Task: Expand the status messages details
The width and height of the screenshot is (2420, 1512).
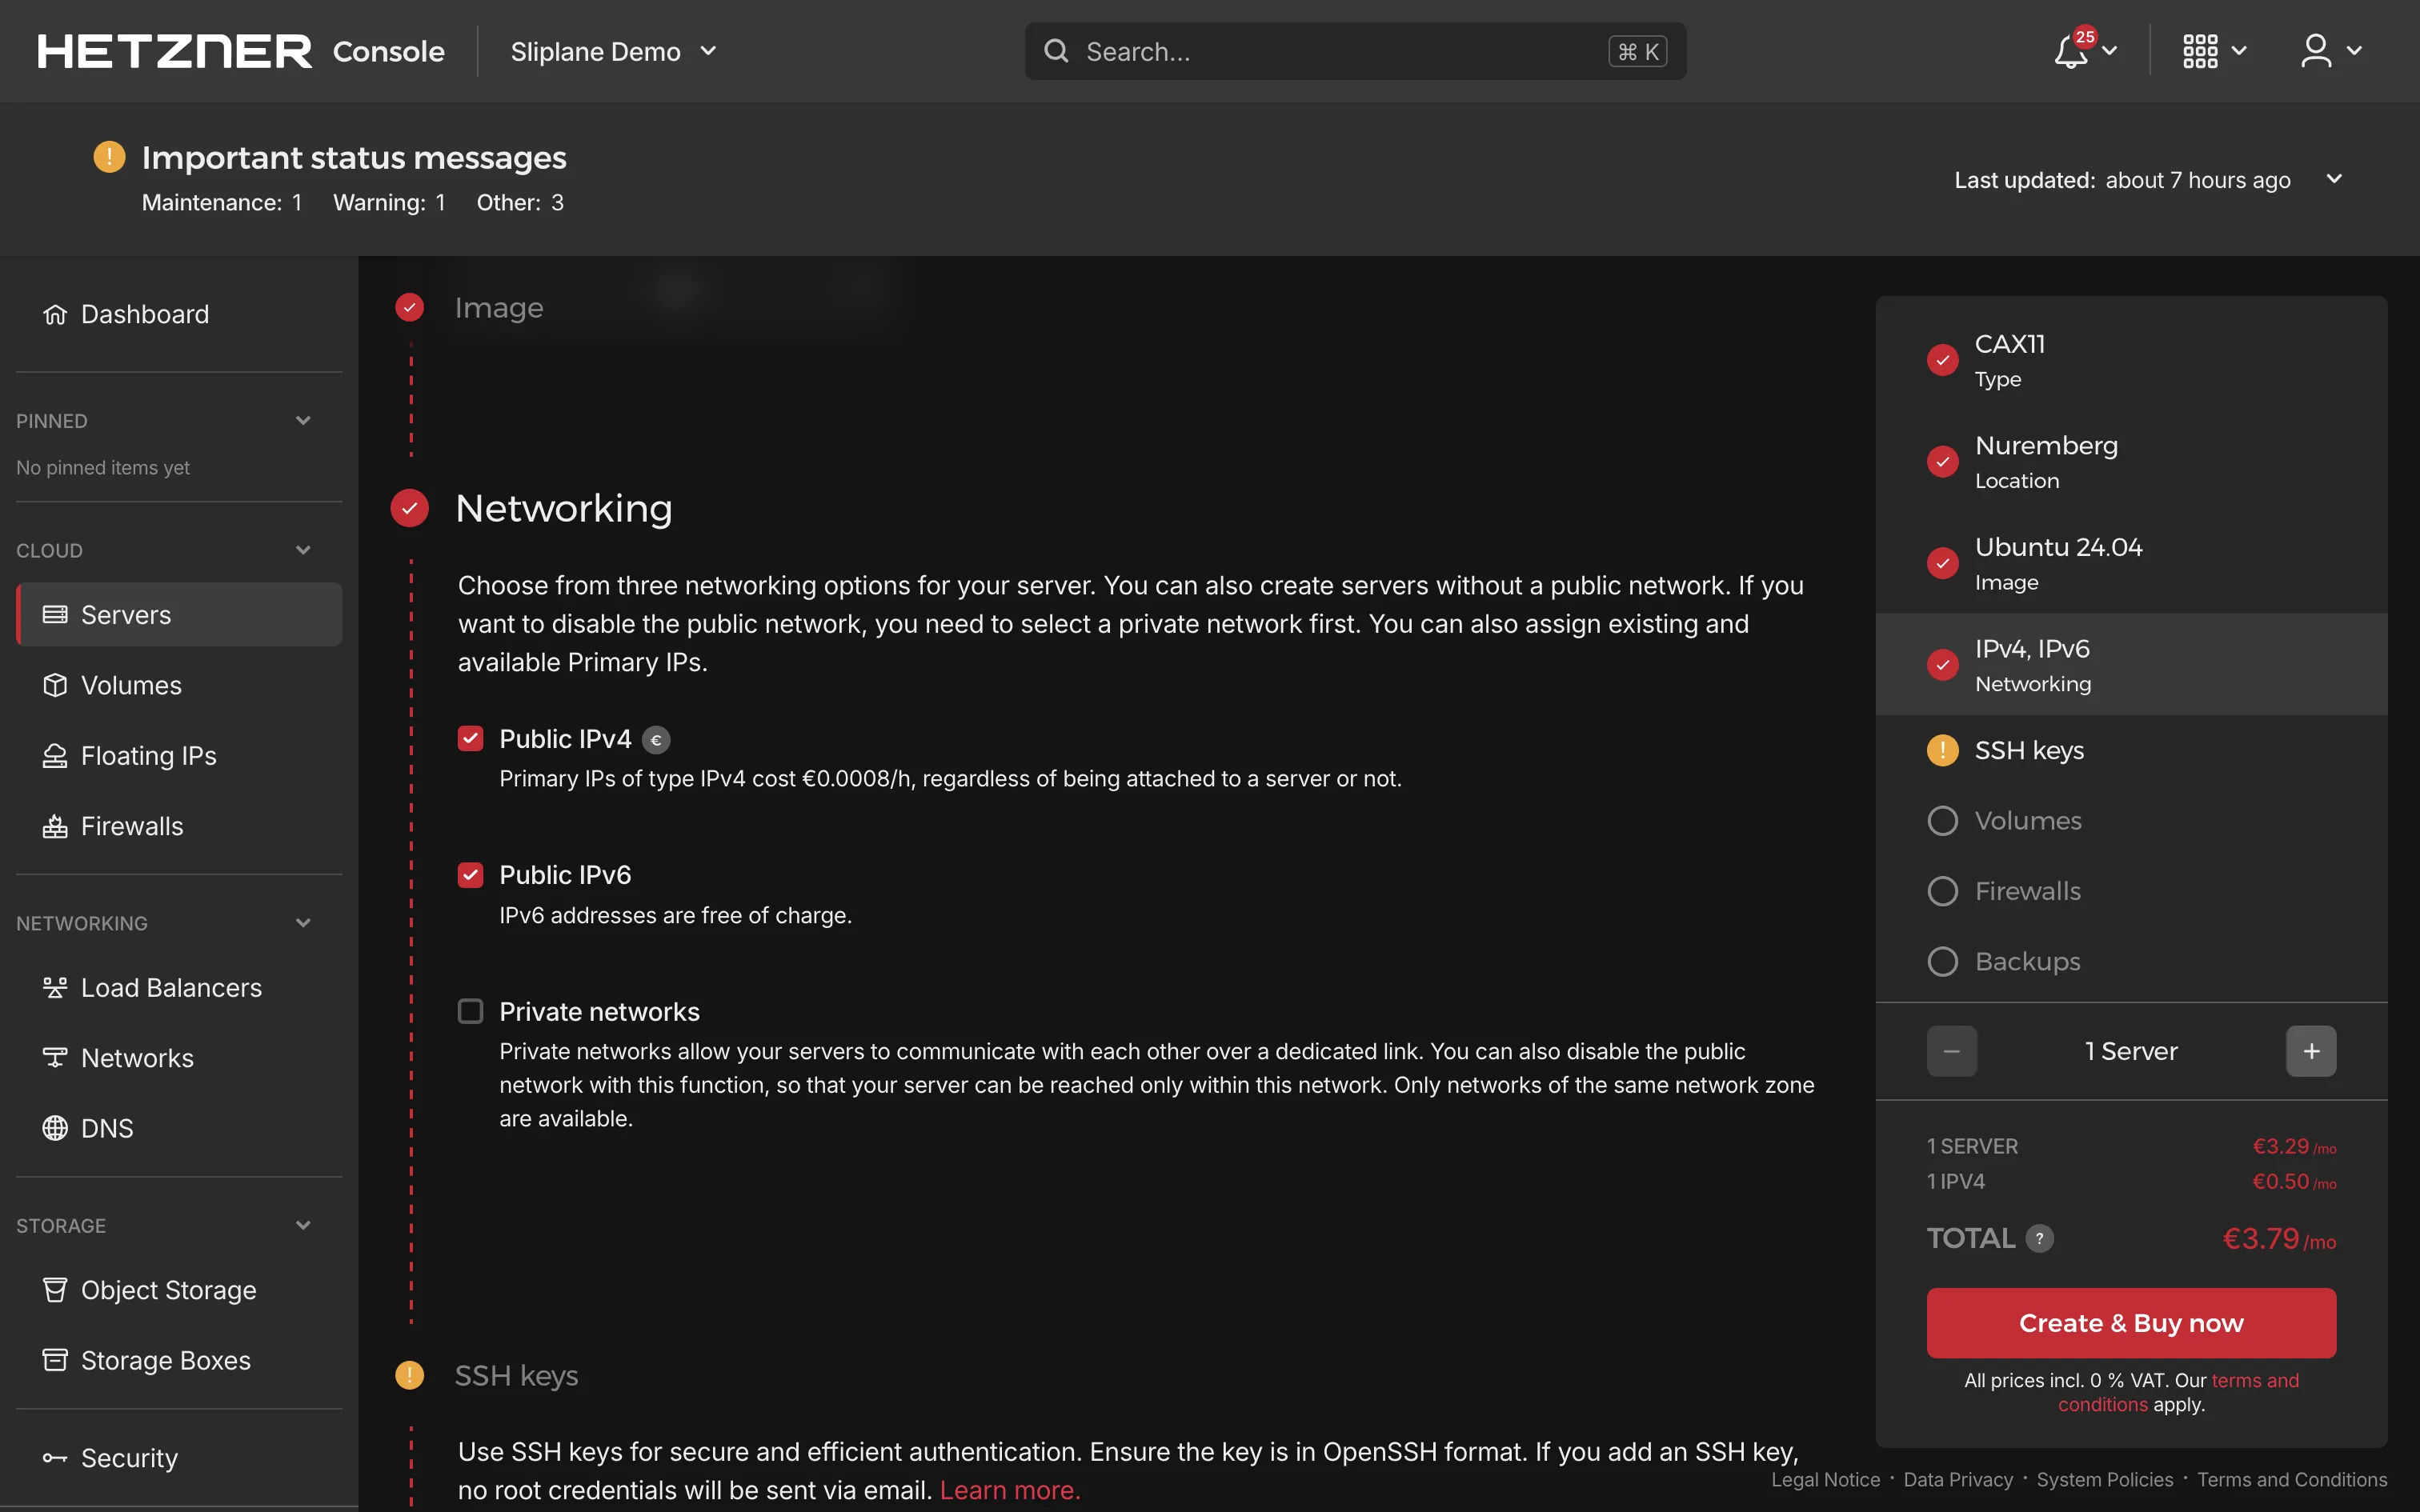Action: (x=2334, y=179)
